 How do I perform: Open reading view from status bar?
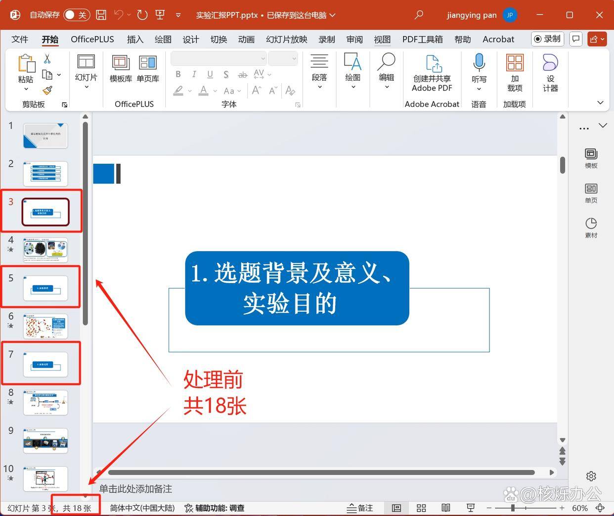coord(445,508)
